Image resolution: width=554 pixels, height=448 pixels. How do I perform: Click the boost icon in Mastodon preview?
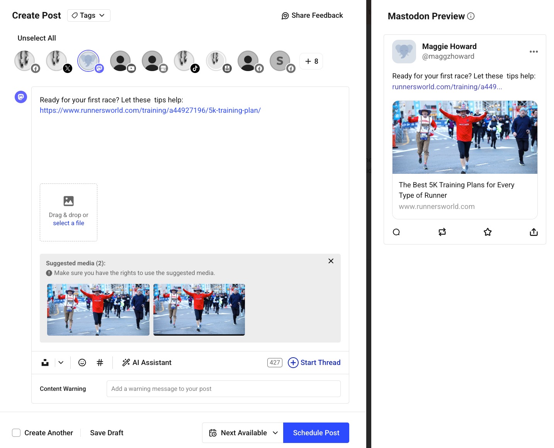tap(442, 232)
